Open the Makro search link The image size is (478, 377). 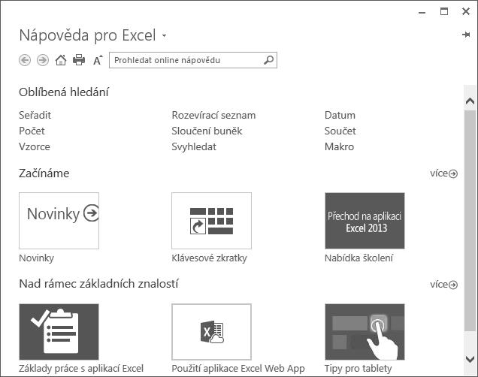(339, 146)
